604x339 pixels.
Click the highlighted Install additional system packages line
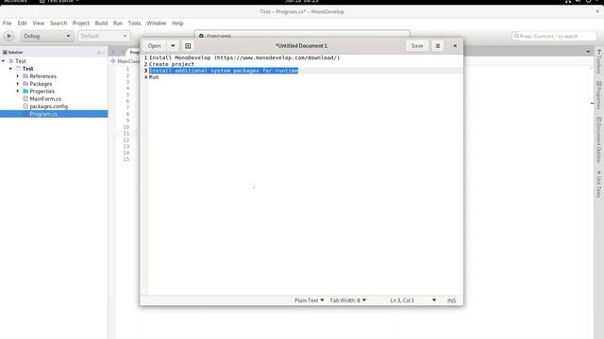click(x=224, y=71)
